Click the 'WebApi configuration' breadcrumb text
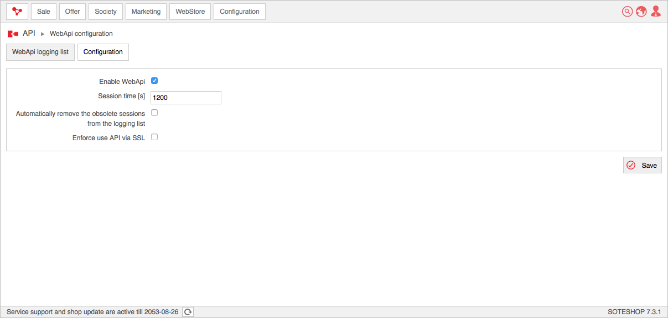 tap(81, 34)
